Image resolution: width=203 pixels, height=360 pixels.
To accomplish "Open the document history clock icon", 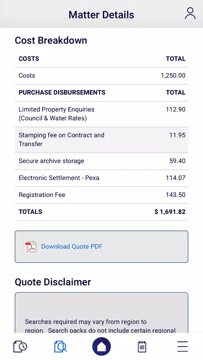I will coord(20,346).
